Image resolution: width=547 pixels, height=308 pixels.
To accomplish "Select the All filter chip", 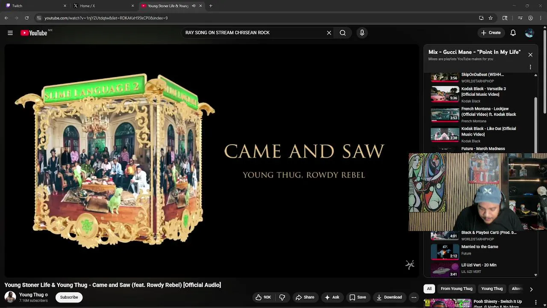I will click(x=429, y=289).
